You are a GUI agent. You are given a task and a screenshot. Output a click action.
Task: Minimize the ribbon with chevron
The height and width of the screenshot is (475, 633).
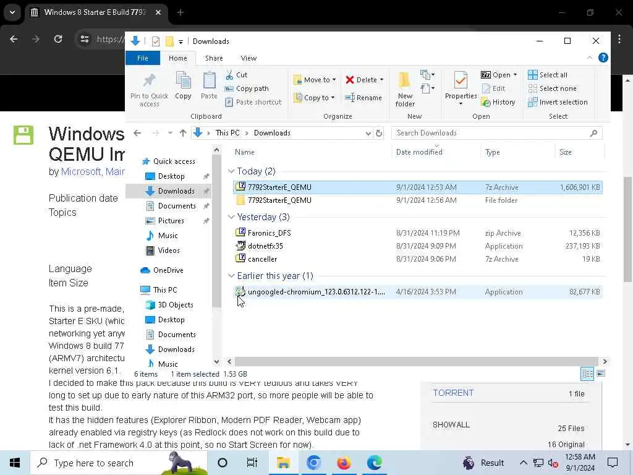[x=589, y=58]
